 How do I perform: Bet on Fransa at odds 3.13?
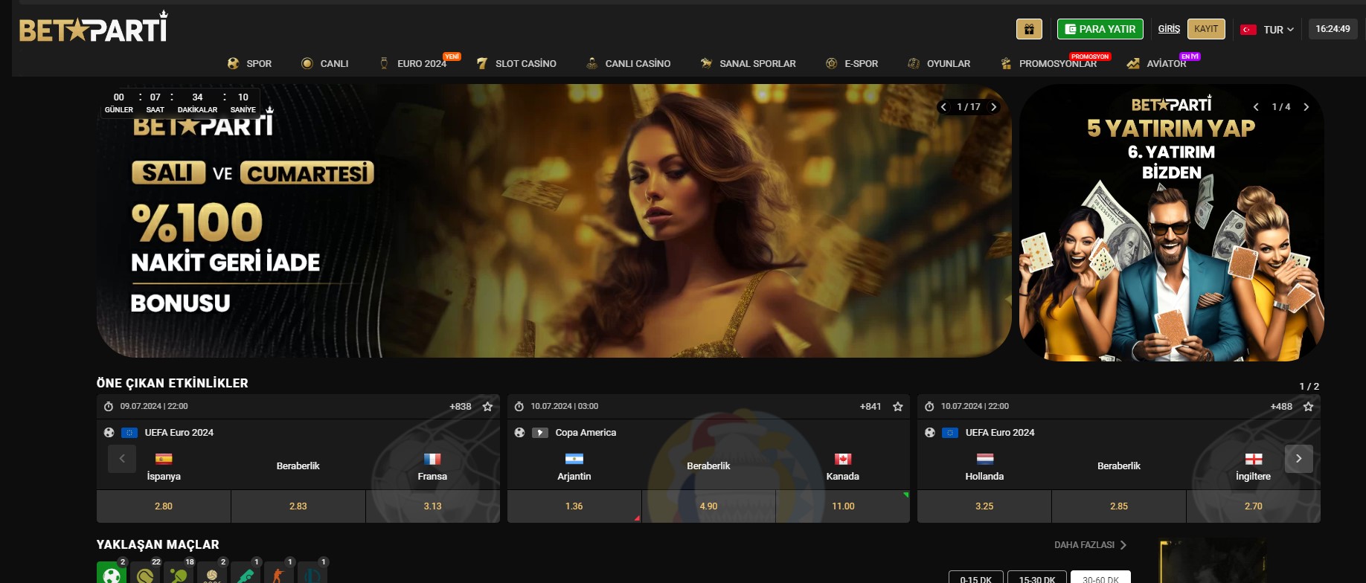(x=433, y=506)
